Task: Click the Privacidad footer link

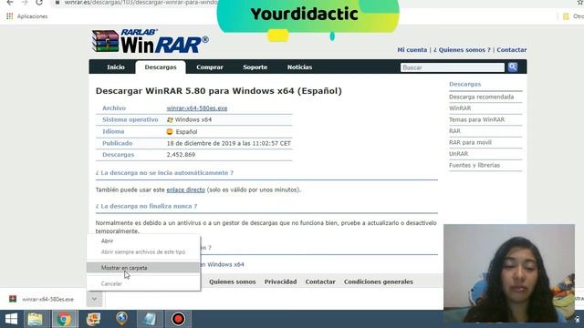Action: [280, 282]
